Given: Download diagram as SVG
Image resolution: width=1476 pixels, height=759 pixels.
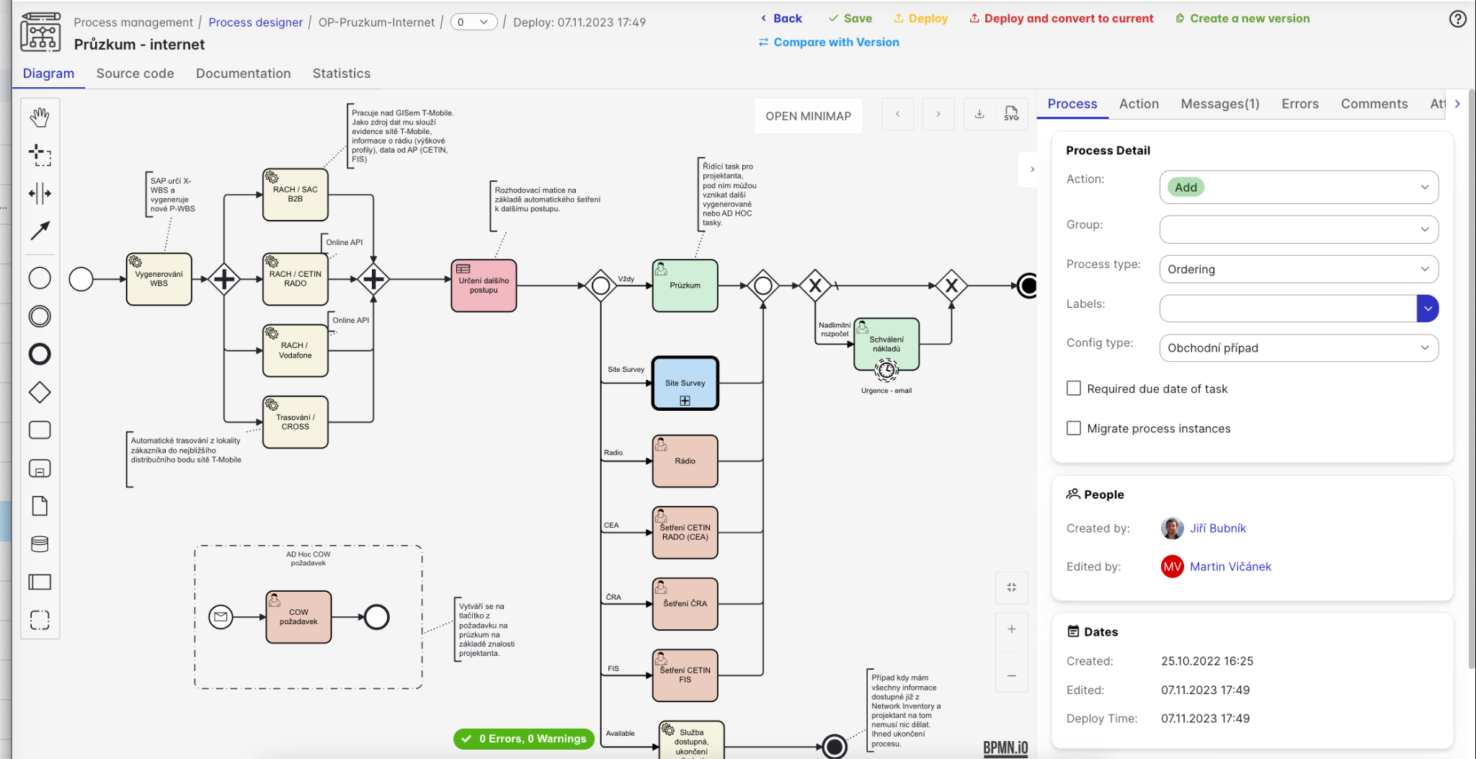Looking at the screenshot, I should click(1011, 114).
